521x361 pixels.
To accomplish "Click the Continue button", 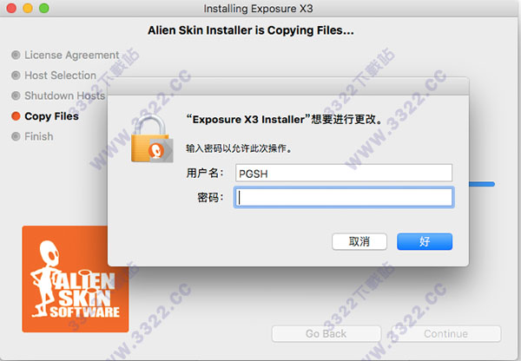I will pos(446,333).
